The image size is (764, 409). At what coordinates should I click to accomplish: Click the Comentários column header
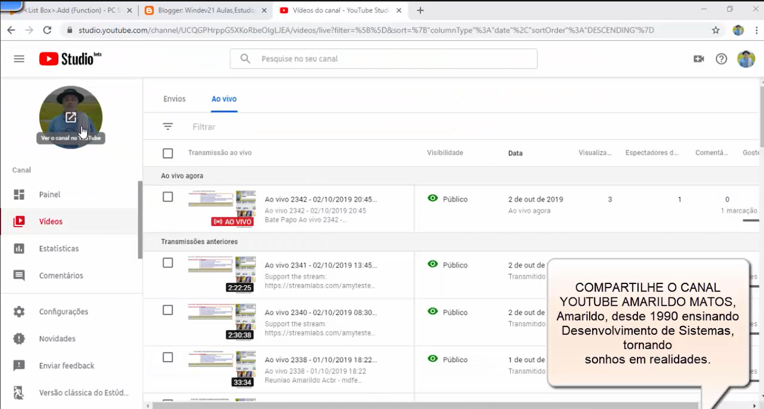(x=711, y=153)
